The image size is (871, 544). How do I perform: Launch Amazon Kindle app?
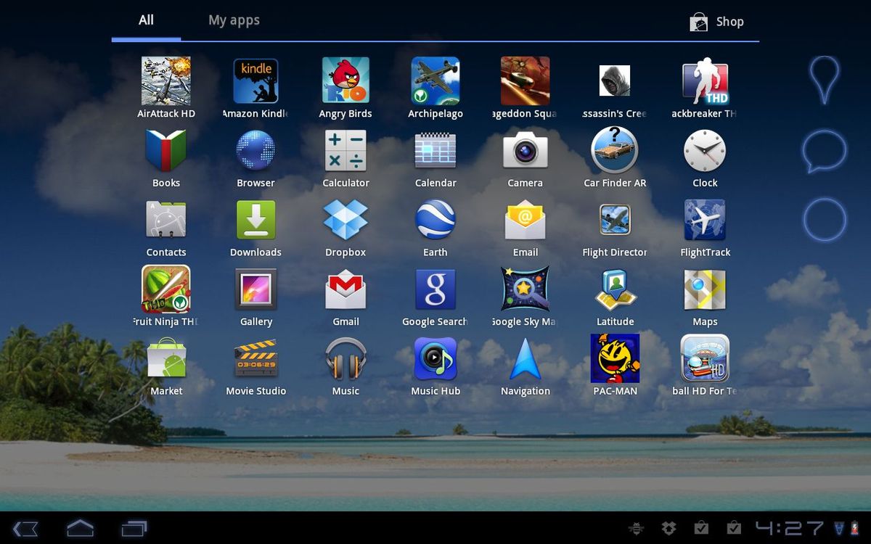(255, 81)
